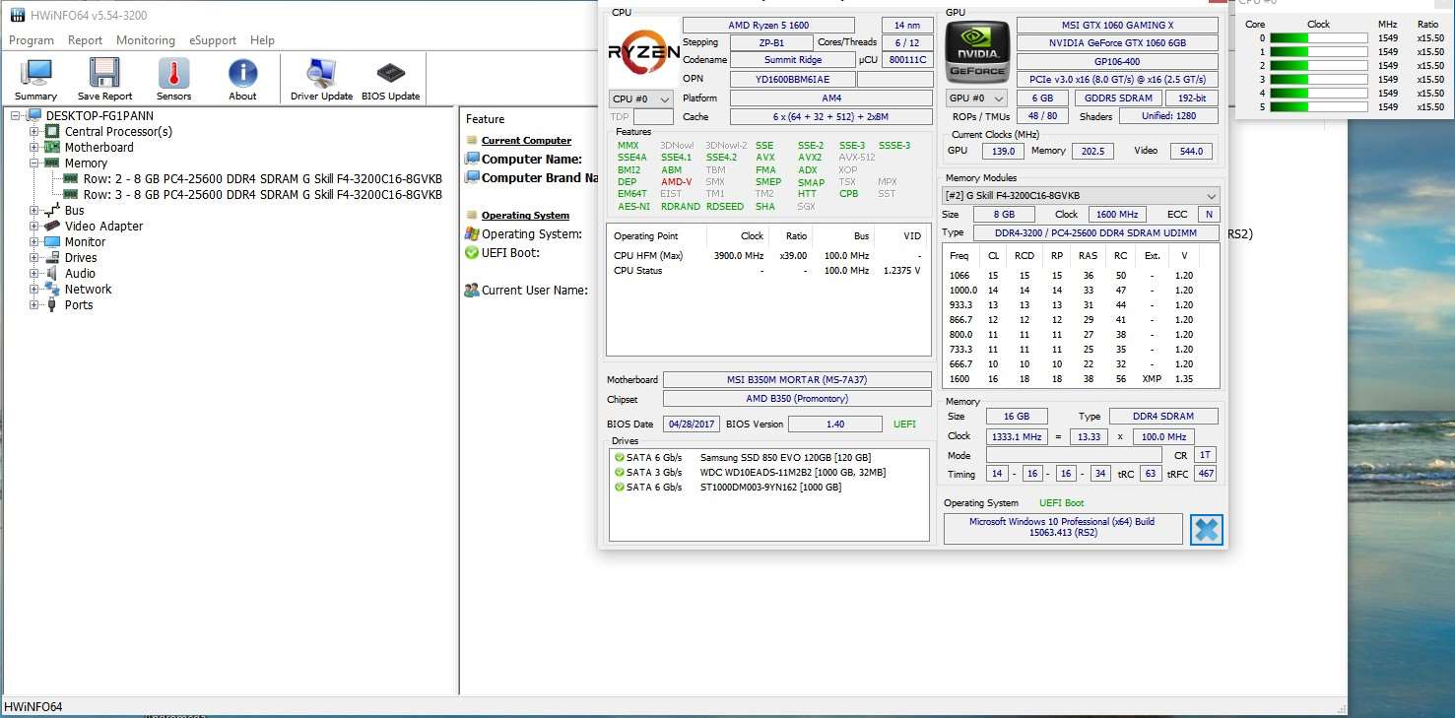The image size is (1455, 718).
Task: Close the summary with blue X button
Action: [1206, 529]
